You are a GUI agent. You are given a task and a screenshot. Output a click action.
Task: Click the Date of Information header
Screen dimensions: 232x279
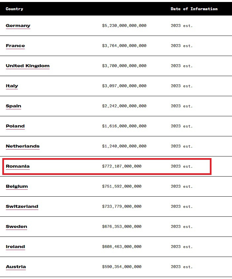[194, 9]
